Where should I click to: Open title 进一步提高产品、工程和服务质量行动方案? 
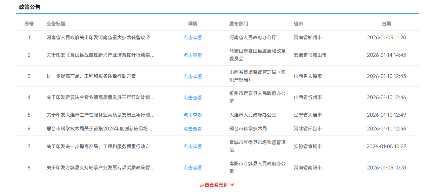[91, 76]
